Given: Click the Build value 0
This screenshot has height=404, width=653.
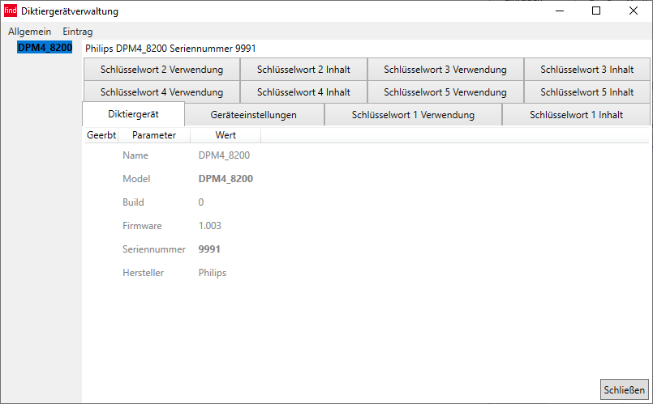Looking at the screenshot, I should 201,202.
